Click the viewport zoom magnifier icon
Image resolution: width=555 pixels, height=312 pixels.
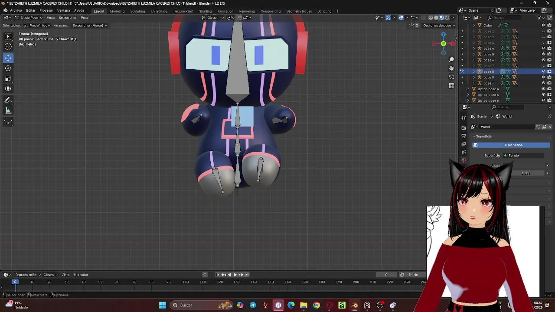[451, 59]
